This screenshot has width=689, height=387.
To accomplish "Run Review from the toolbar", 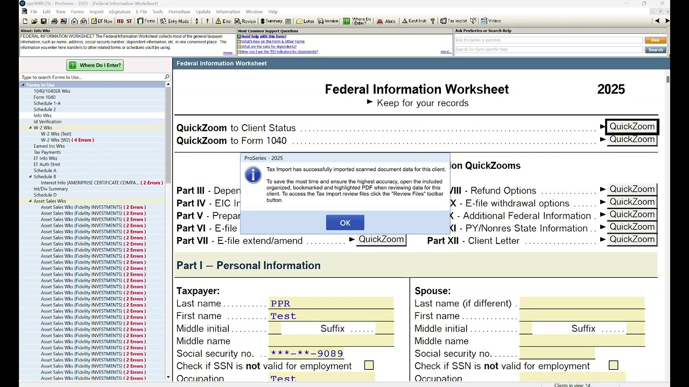I will (x=245, y=21).
